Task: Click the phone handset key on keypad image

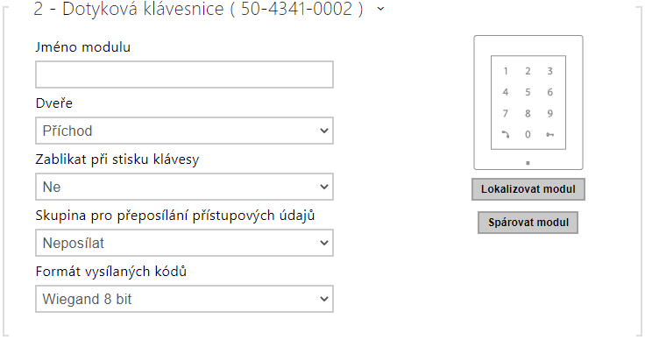Action: point(506,134)
